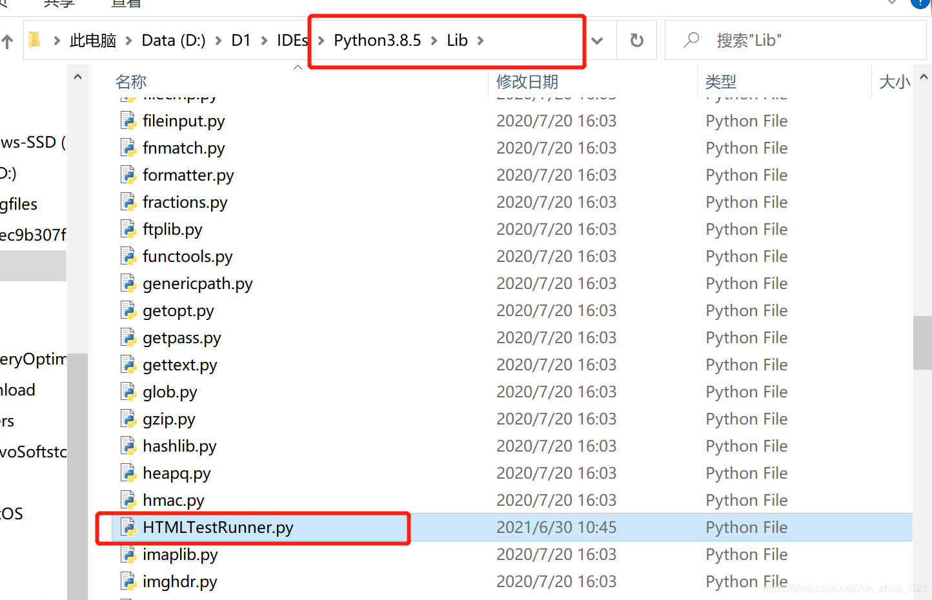The width and height of the screenshot is (932, 600).
Task: Click getopt.py file icon
Action: (x=128, y=310)
